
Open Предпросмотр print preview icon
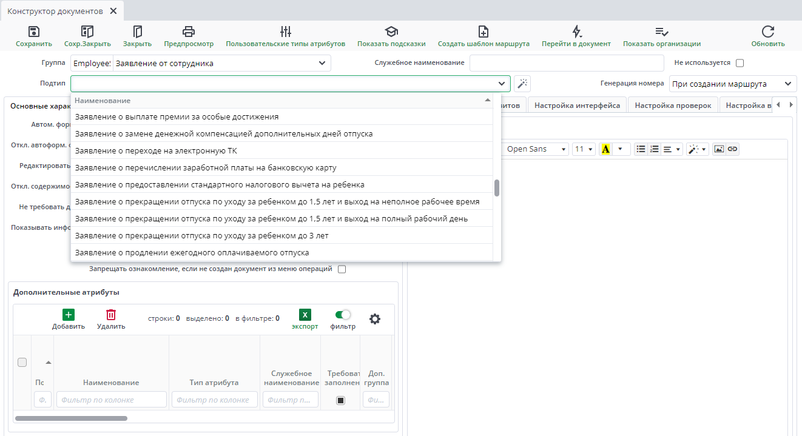189,32
